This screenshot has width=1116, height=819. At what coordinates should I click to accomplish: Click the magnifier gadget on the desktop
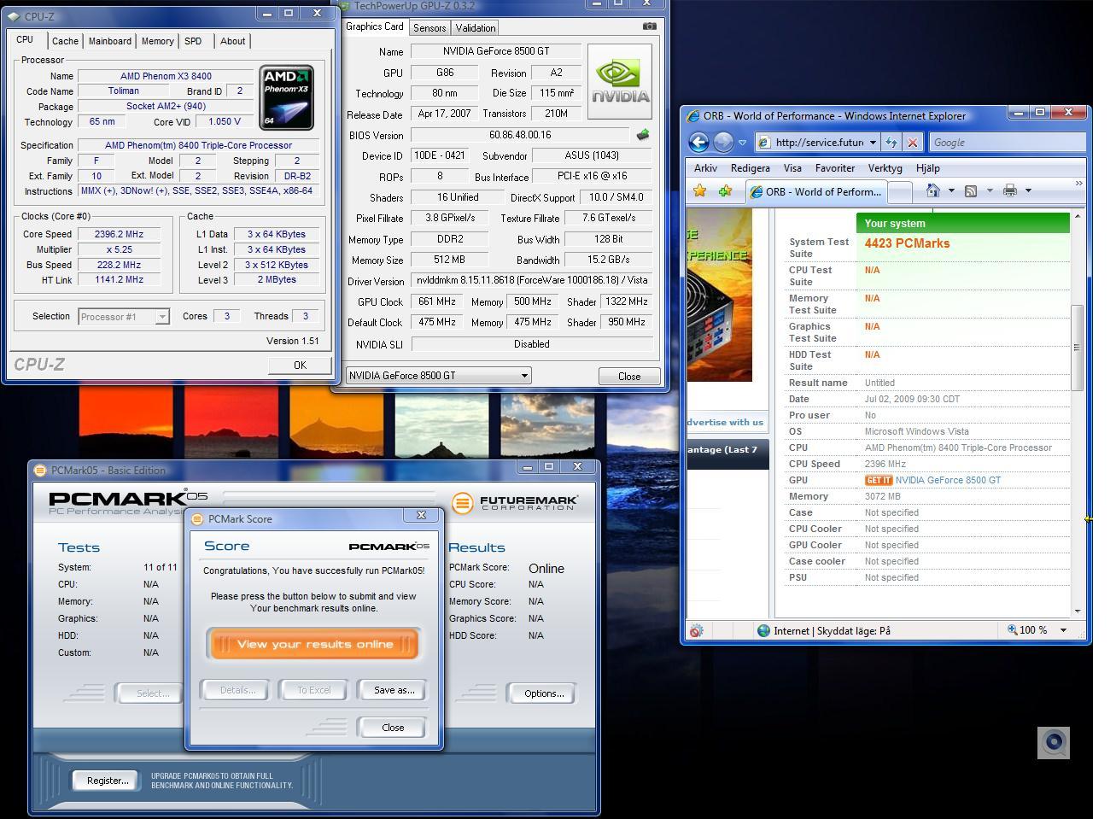click(x=1054, y=742)
